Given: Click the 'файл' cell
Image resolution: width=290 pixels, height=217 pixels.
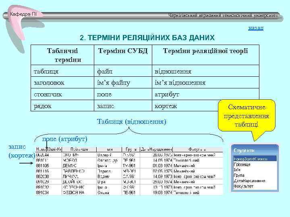Looking at the screenshot, I should click(x=123, y=71).
